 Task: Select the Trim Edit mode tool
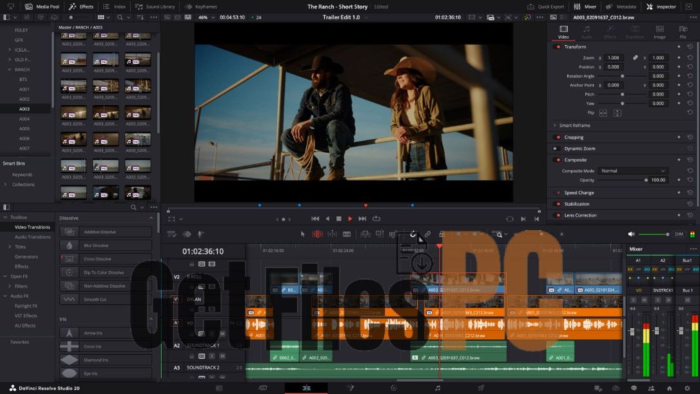(317, 234)
